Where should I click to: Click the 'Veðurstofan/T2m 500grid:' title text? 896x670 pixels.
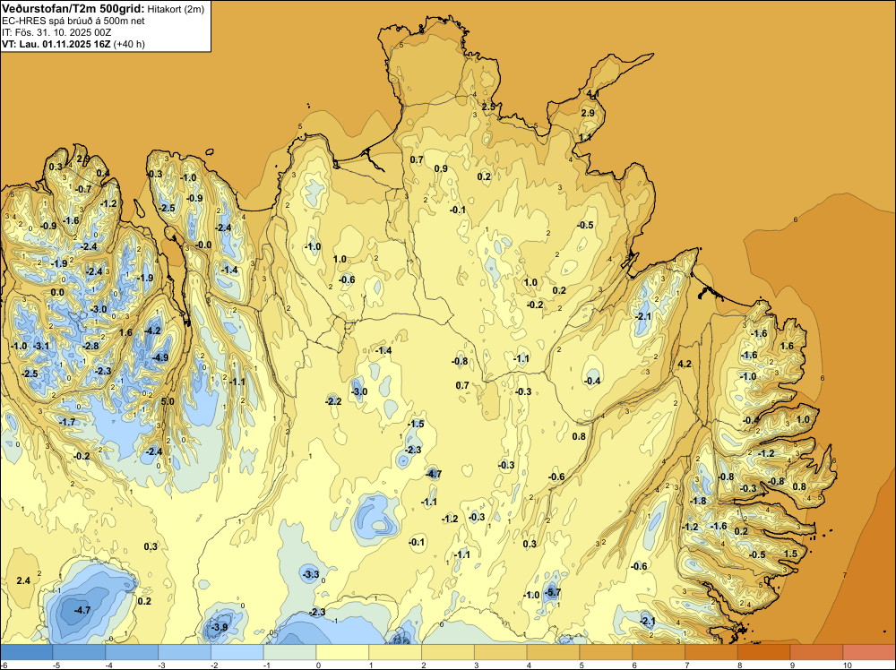(73, 9)
